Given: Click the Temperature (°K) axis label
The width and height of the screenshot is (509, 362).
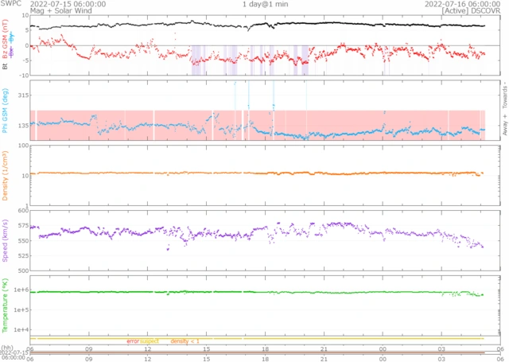Looking at the screenshot, I should pos(5,303).
